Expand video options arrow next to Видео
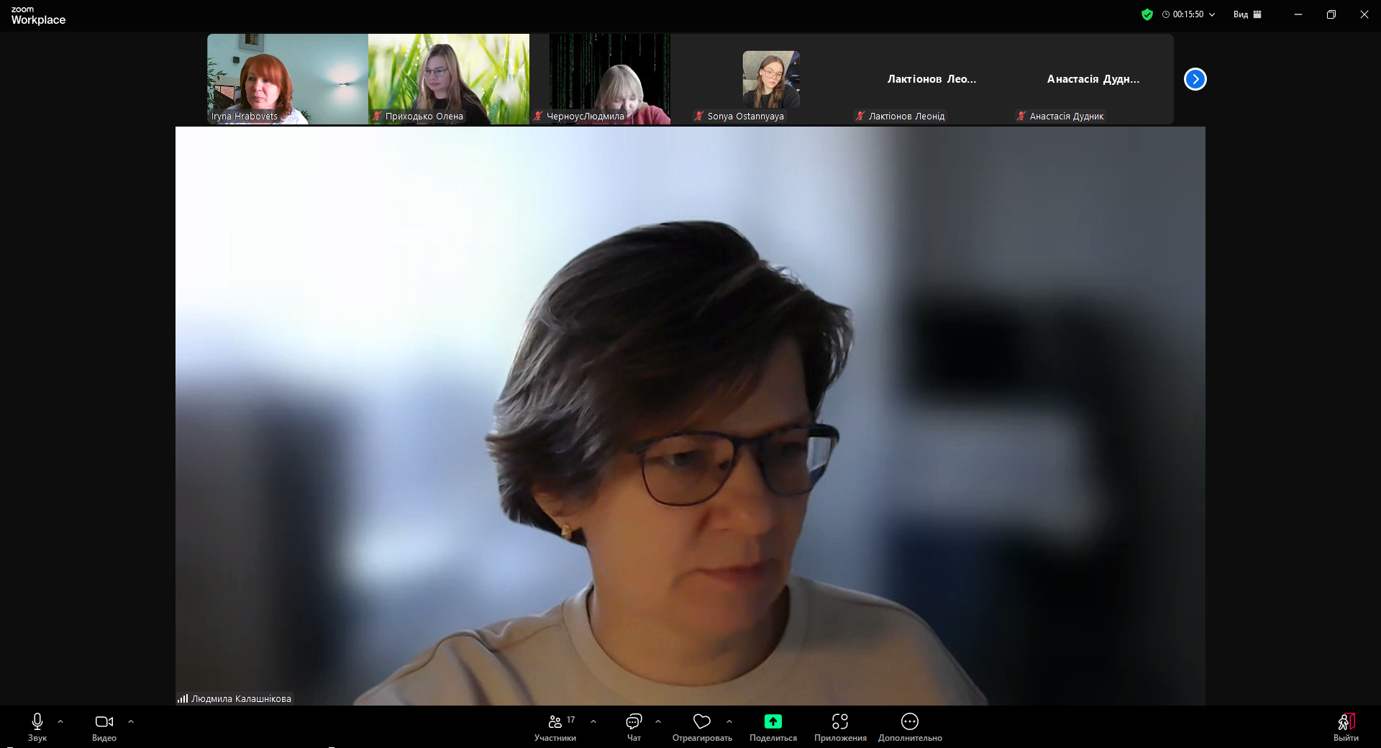1381x748 pixels. coord(131,721)
